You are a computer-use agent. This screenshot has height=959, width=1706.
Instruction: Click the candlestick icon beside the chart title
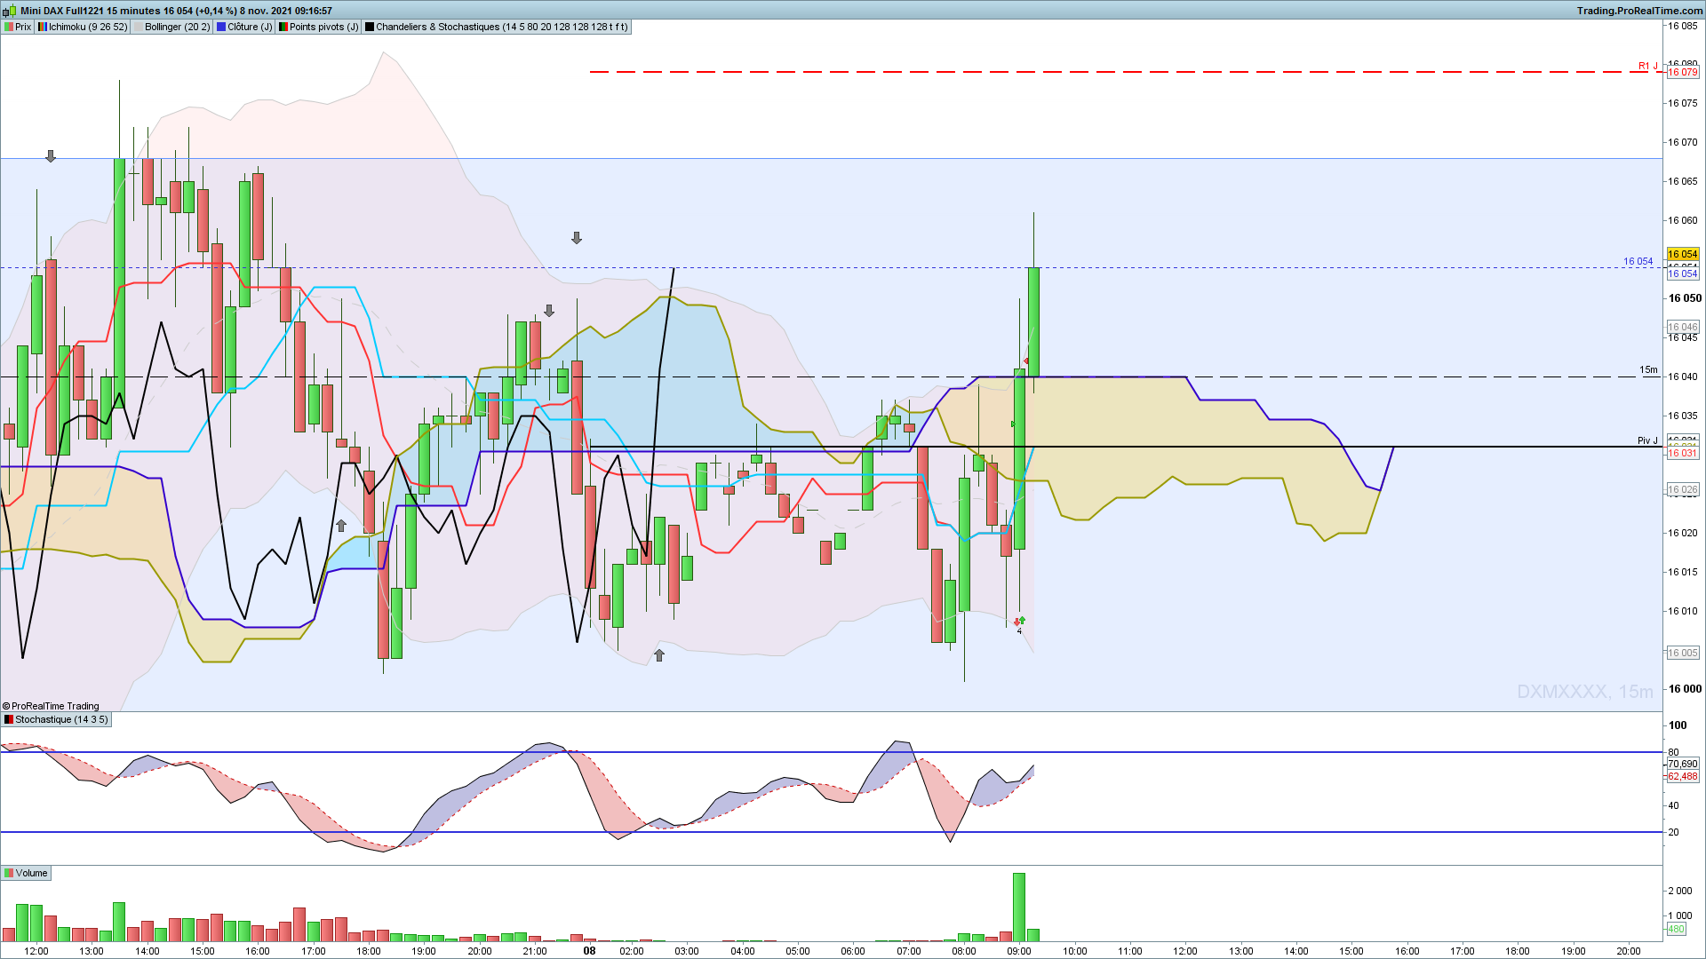click(10, 11)
